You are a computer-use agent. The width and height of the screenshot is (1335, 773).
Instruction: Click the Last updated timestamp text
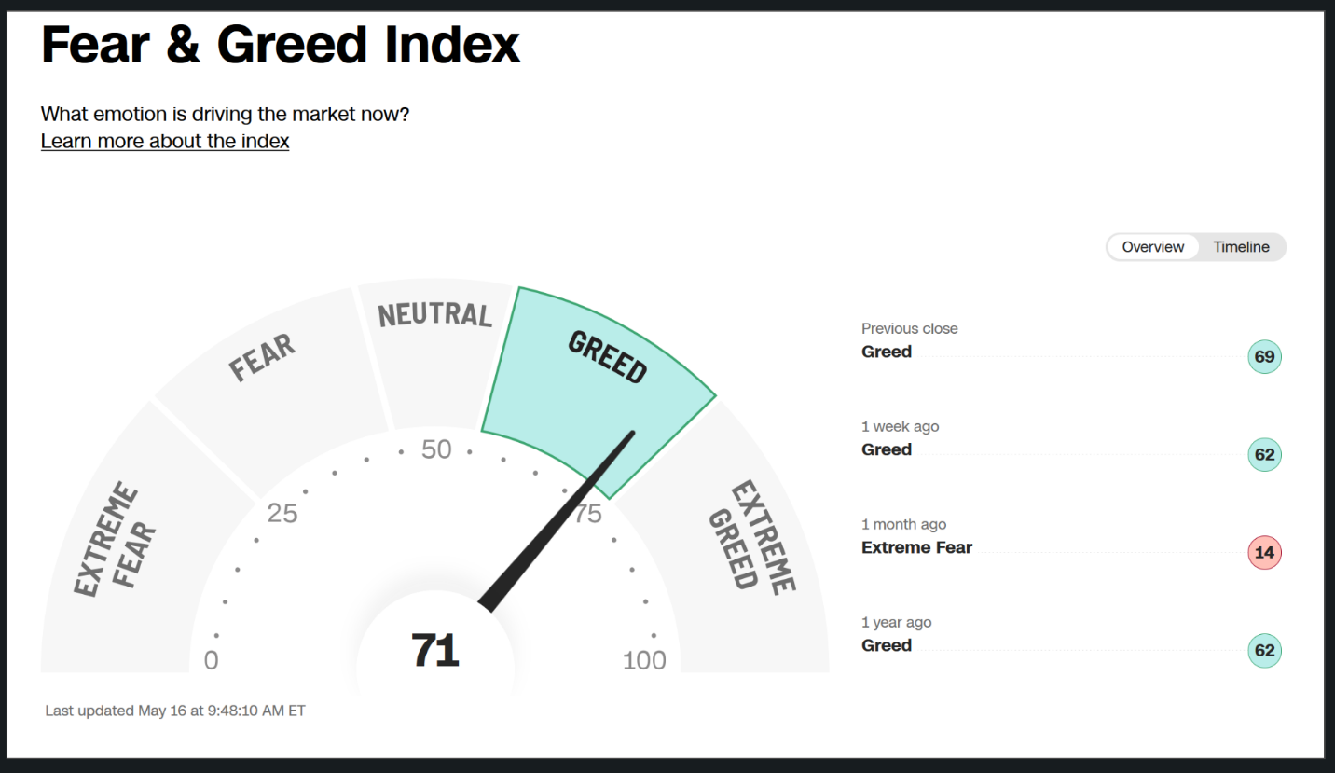pyautogui.click(x=175, y=711)
